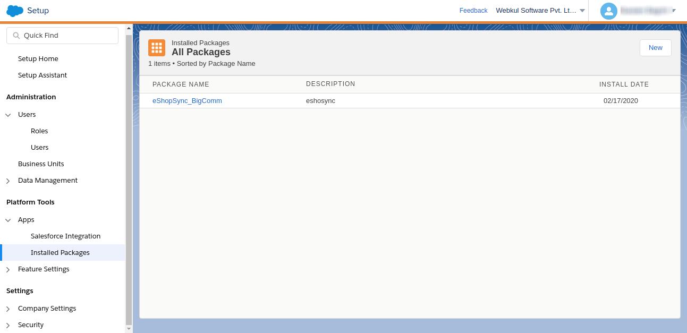Expand the Data Management section

pyautogui.click(x=8, y=181)
